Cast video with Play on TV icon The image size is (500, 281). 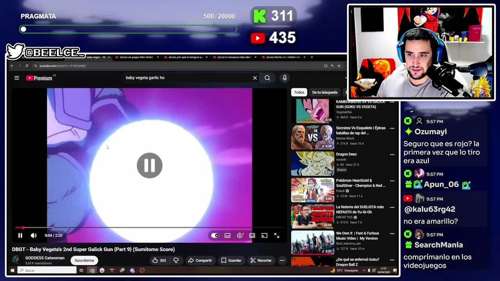264,235
